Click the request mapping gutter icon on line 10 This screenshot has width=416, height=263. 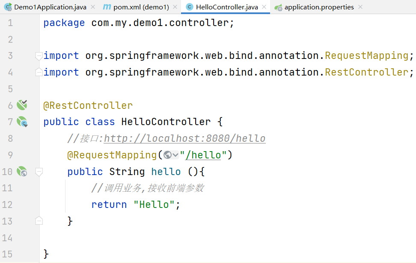(22, 172)
